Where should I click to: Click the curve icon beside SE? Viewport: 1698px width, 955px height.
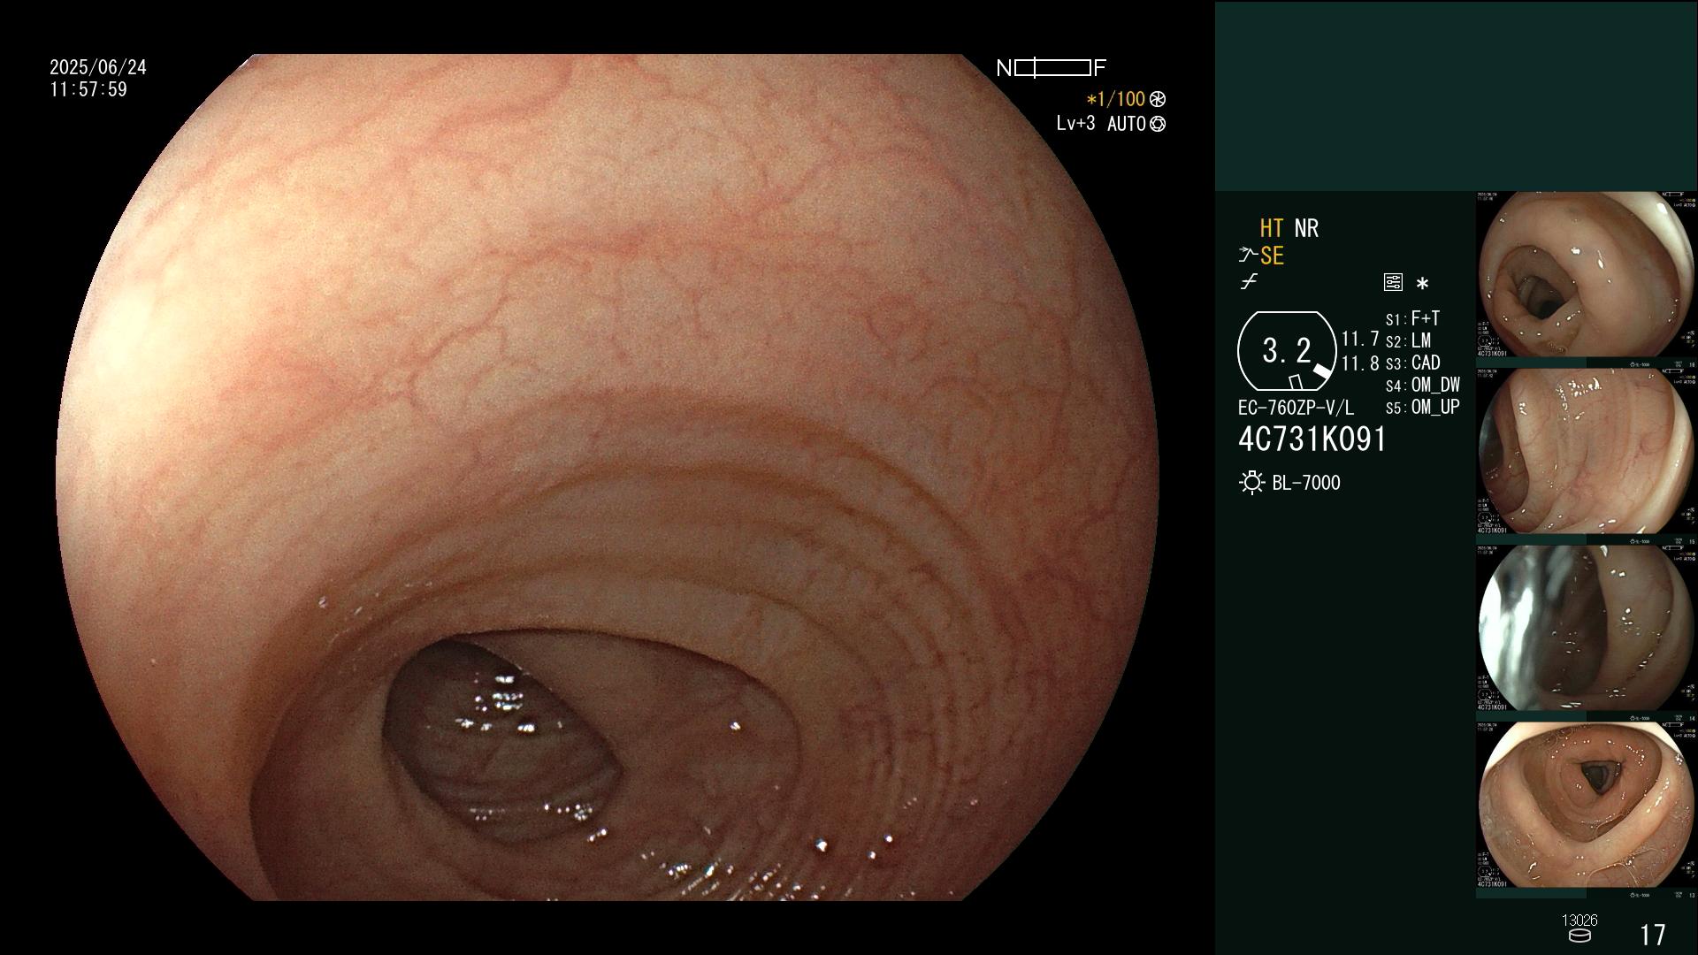tap(1247, 256)
